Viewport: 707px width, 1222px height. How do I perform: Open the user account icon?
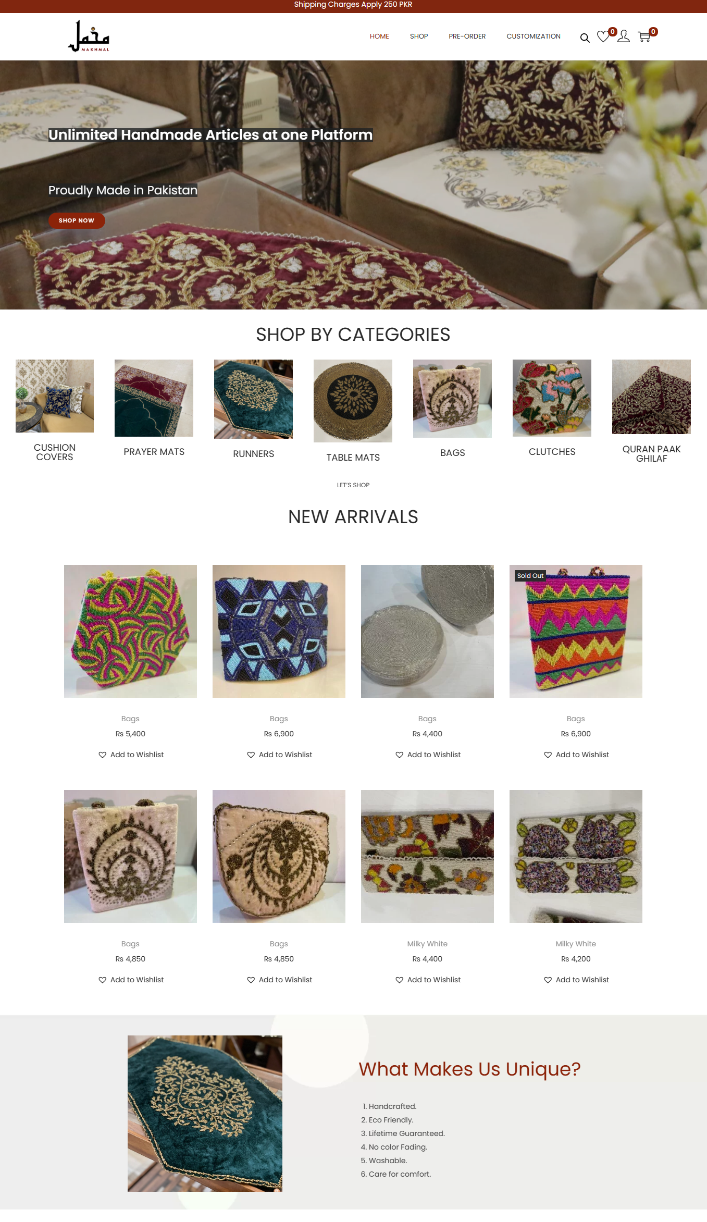(x=624, y=36)
